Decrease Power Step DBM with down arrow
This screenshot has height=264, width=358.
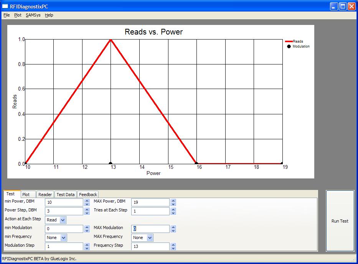point(87,213)
